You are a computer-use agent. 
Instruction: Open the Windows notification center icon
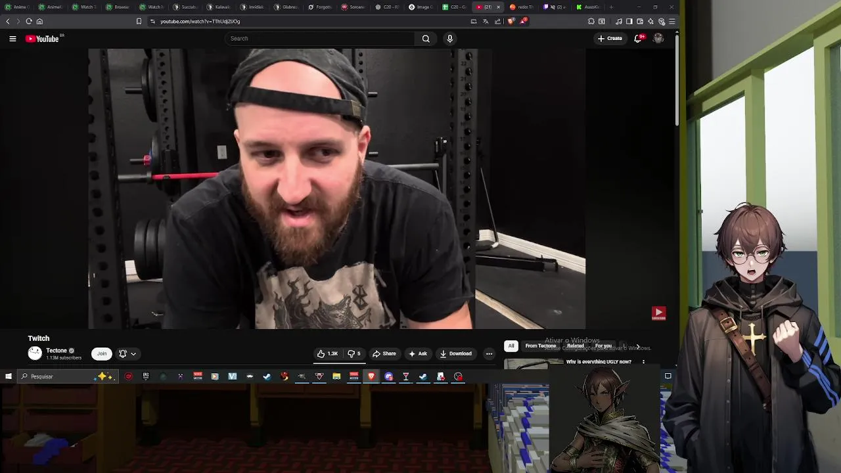pos(668,376)
